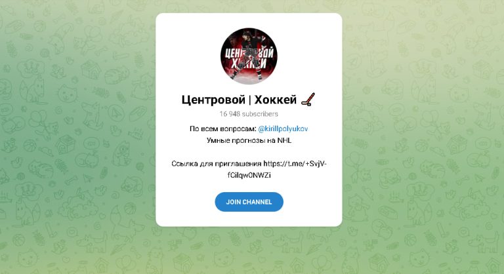This screenshot has width=504, height=274.
Task: Click the 16 948 subscribers count
Action: click(249, 113)
